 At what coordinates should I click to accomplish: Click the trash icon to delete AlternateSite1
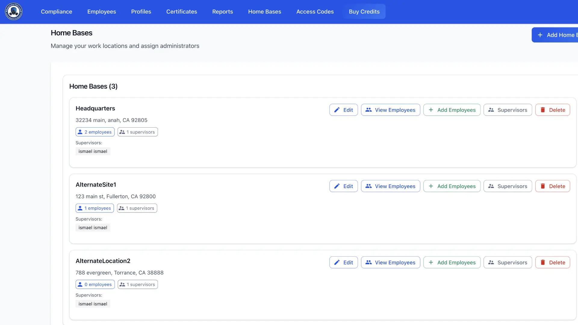click(x=543, y=186)
